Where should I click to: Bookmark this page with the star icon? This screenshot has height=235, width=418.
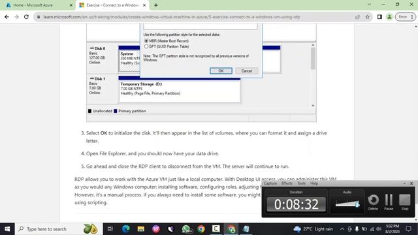click(x=367, y=17)
